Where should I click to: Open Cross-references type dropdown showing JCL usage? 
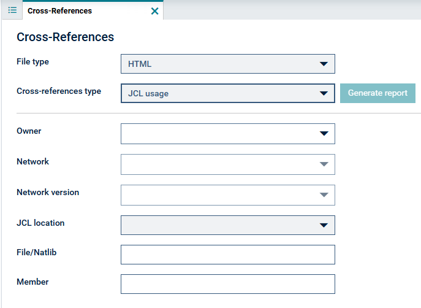click(x=228, y=93)
